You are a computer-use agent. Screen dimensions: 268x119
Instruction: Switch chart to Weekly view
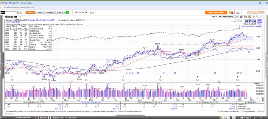pyautogui.click(x=40, y=12)
